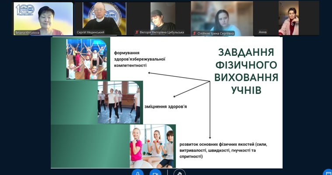Open the panel icon at the bottom-right corner
The image size is (332, 175).
pyautogui.click(x=328, y=173)
